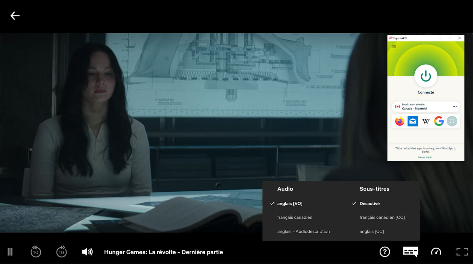Click the Hunger Games title text

(x=163, y=252)
